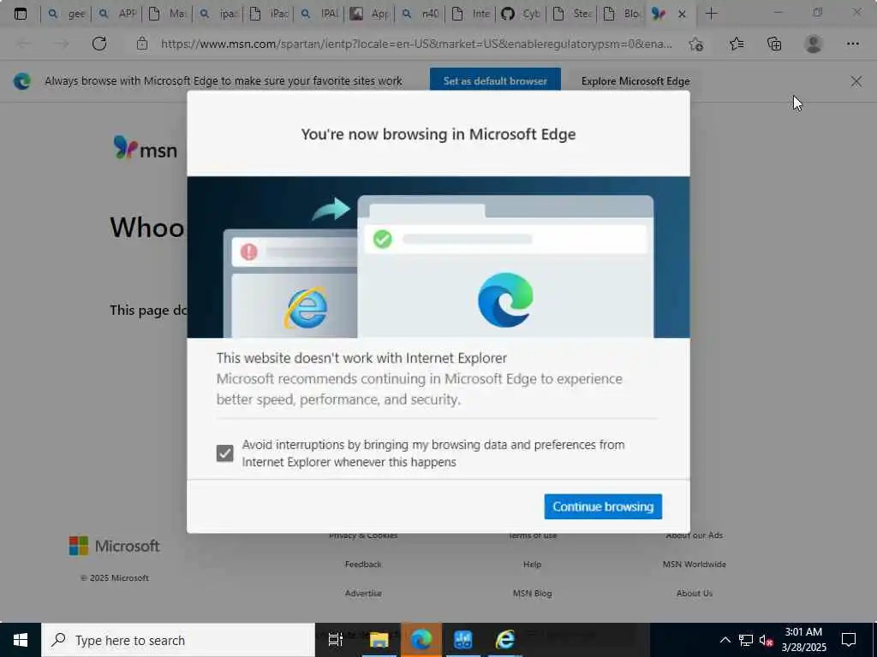
Task: Click the dialog title 'You're now browsing in Microsoft Edge'
Action: 438,134
